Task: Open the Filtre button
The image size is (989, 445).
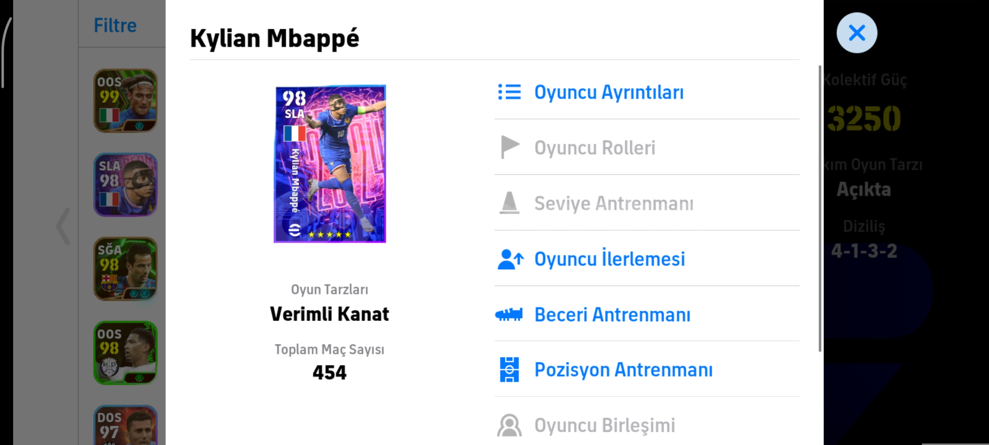Action: pyautogui.click(x=115, y=26)
